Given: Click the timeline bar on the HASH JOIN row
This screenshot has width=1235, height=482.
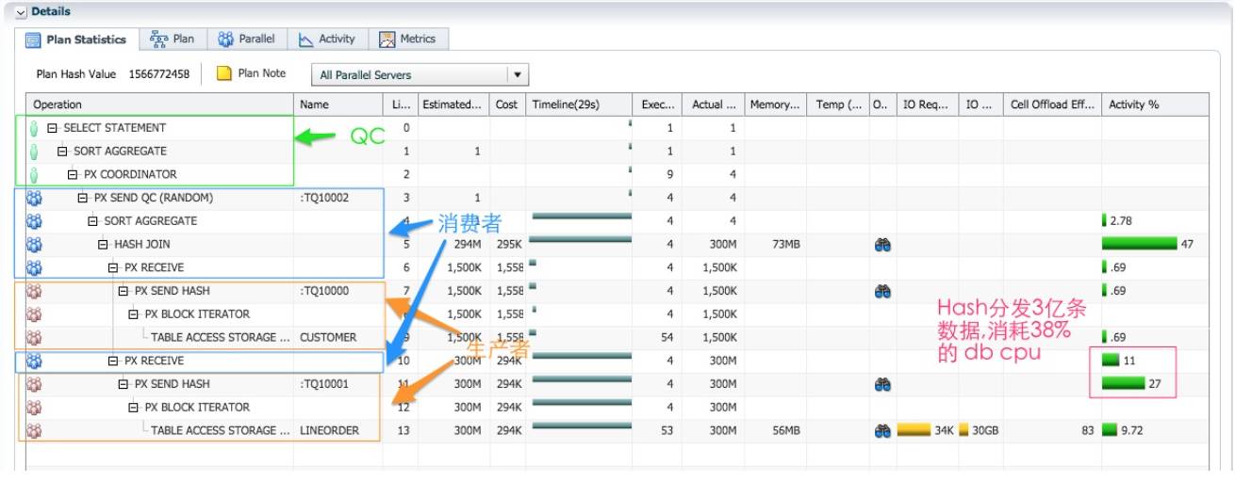Looking at the screenshot, I should coord(581,240).
